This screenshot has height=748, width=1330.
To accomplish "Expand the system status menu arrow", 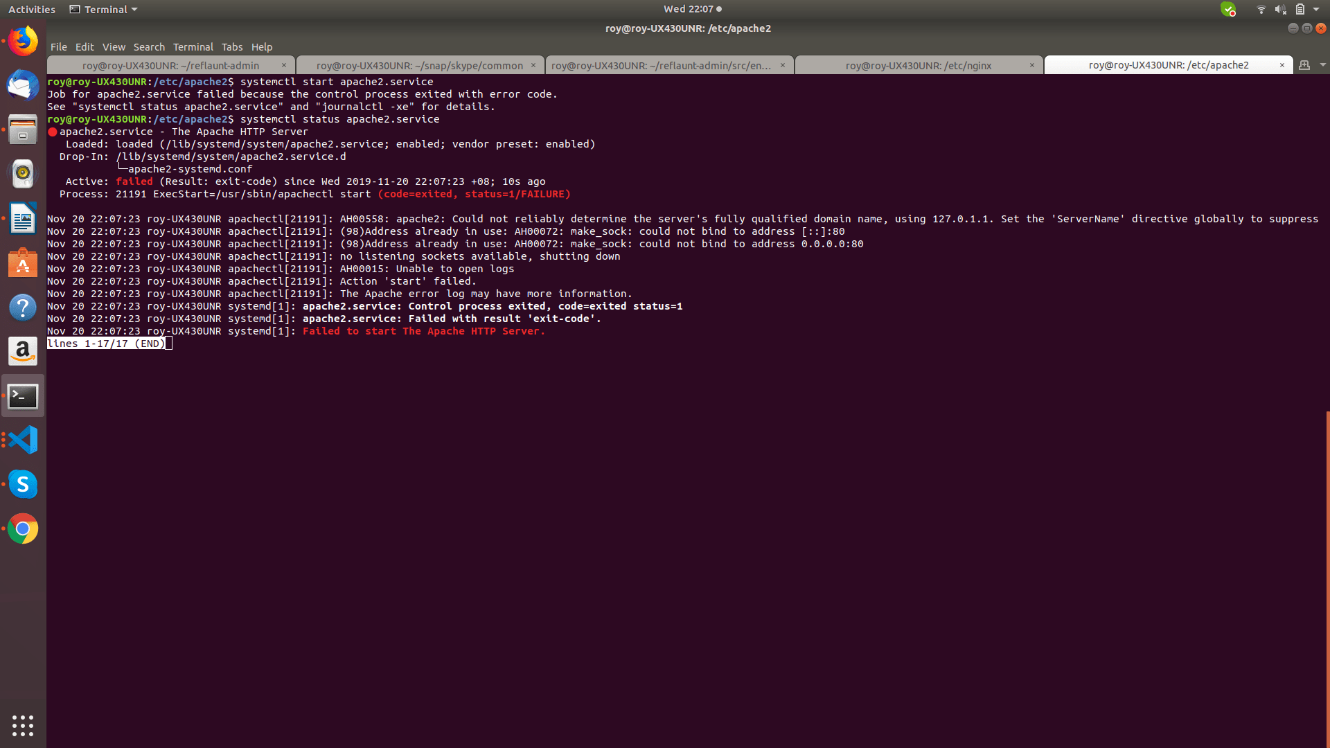I will pos(1316,10).
